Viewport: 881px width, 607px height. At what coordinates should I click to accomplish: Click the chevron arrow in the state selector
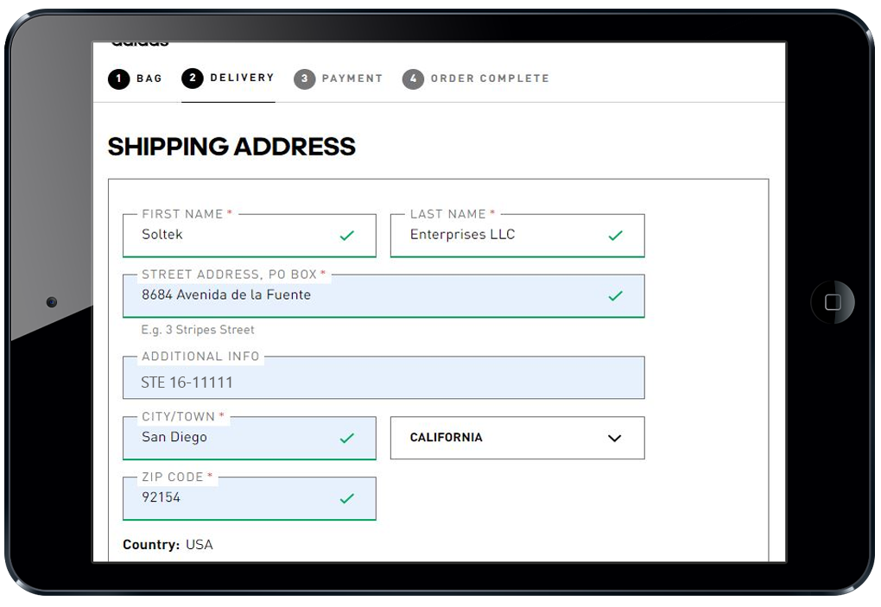click(614, 438)
